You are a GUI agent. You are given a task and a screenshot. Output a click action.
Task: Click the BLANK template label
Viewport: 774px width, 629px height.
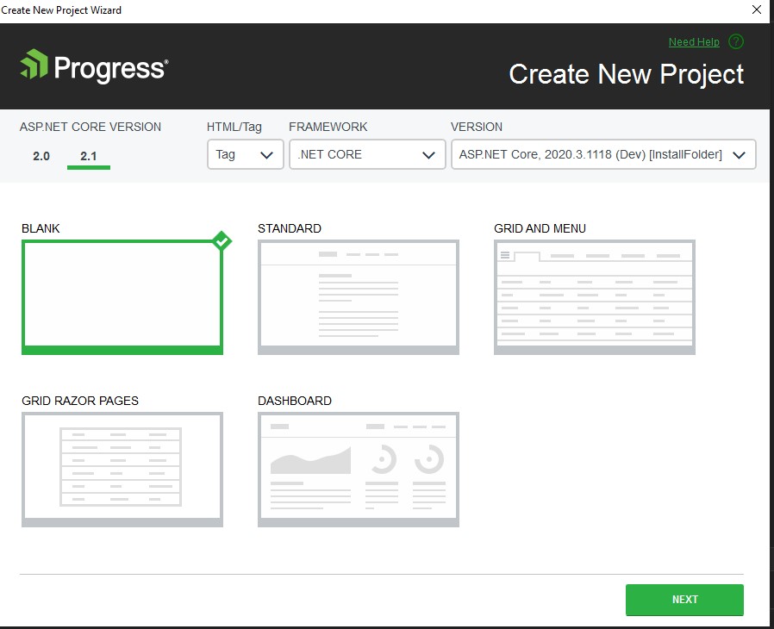41,228
